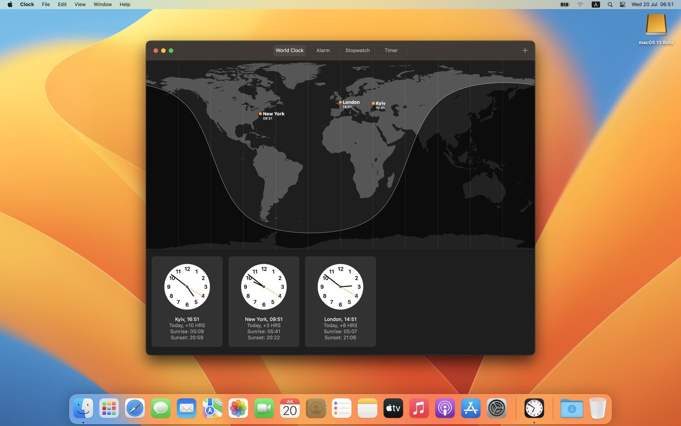The image size is (681, 426).
Task: Open Mail from the Dock
Action: [x=187, y=408]
